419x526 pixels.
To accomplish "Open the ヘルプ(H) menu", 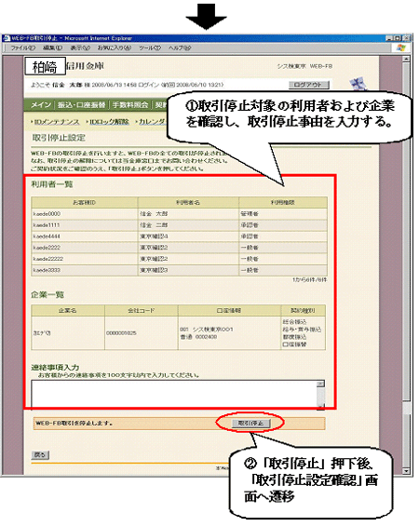I will (180, 48).
